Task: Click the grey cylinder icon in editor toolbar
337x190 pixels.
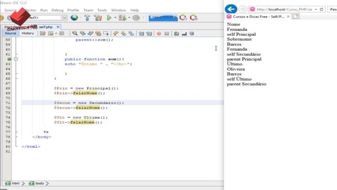Action: coord(192,33)
